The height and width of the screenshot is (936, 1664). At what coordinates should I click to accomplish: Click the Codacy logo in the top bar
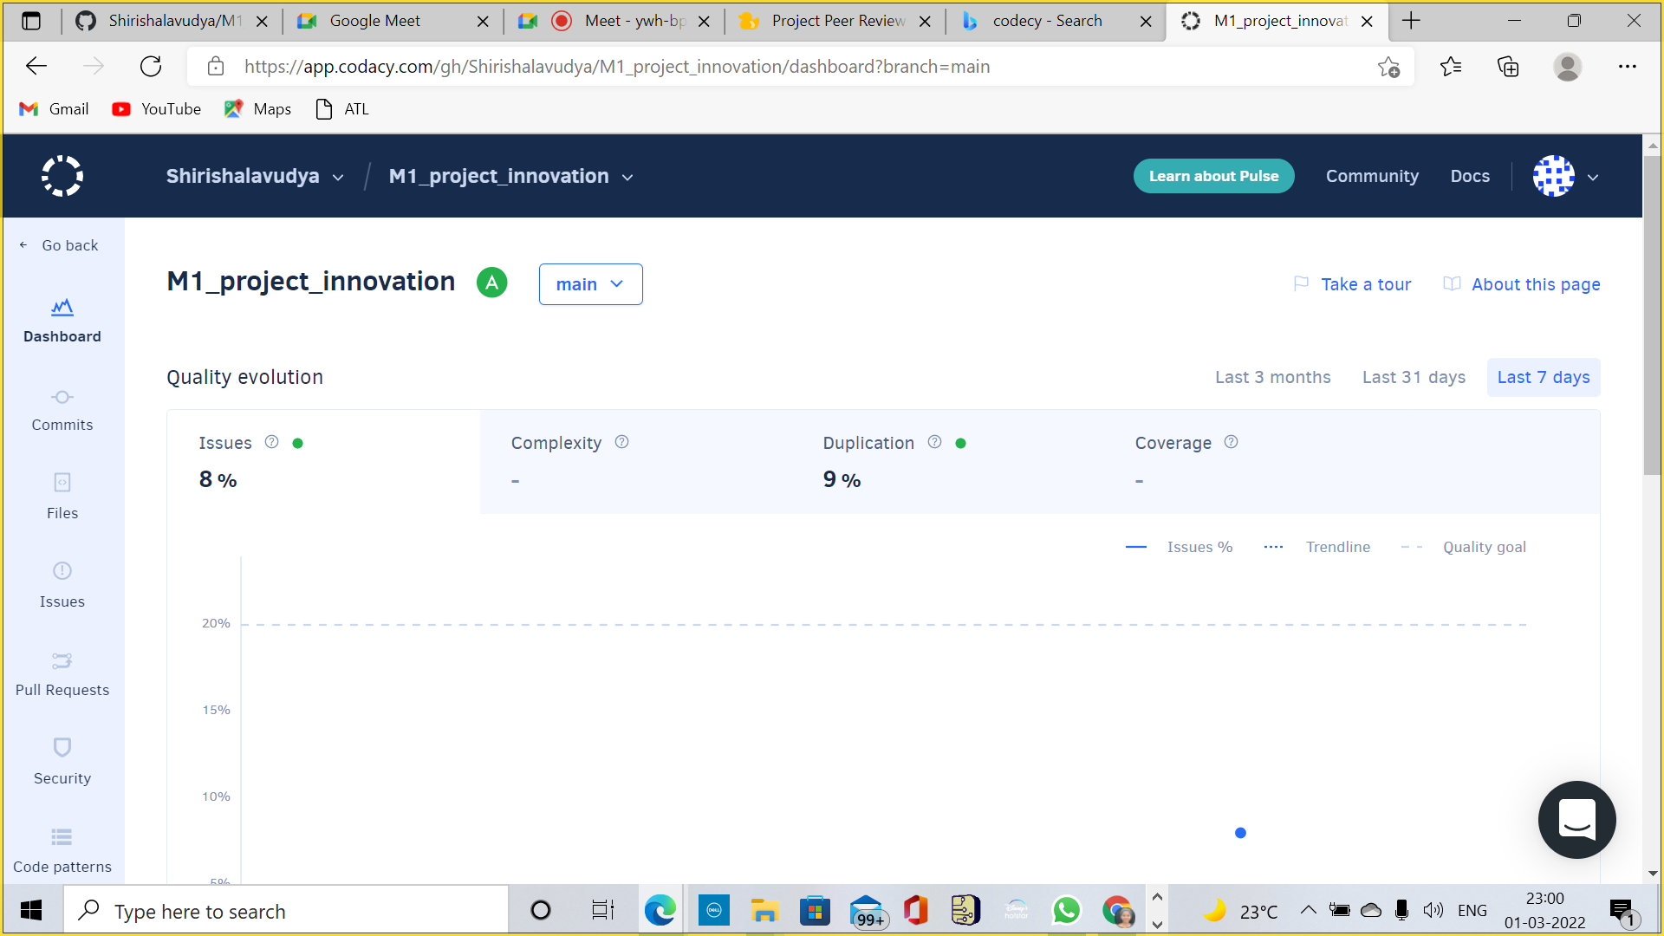[x=62, y=176]
